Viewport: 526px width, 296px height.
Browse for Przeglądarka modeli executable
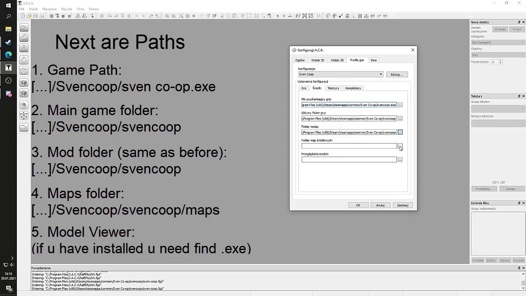400,160
